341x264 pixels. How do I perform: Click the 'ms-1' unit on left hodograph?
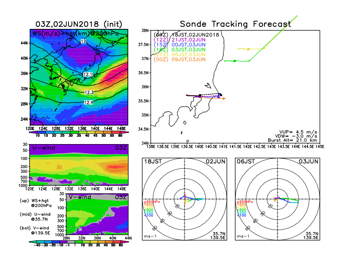click(150, 236)
